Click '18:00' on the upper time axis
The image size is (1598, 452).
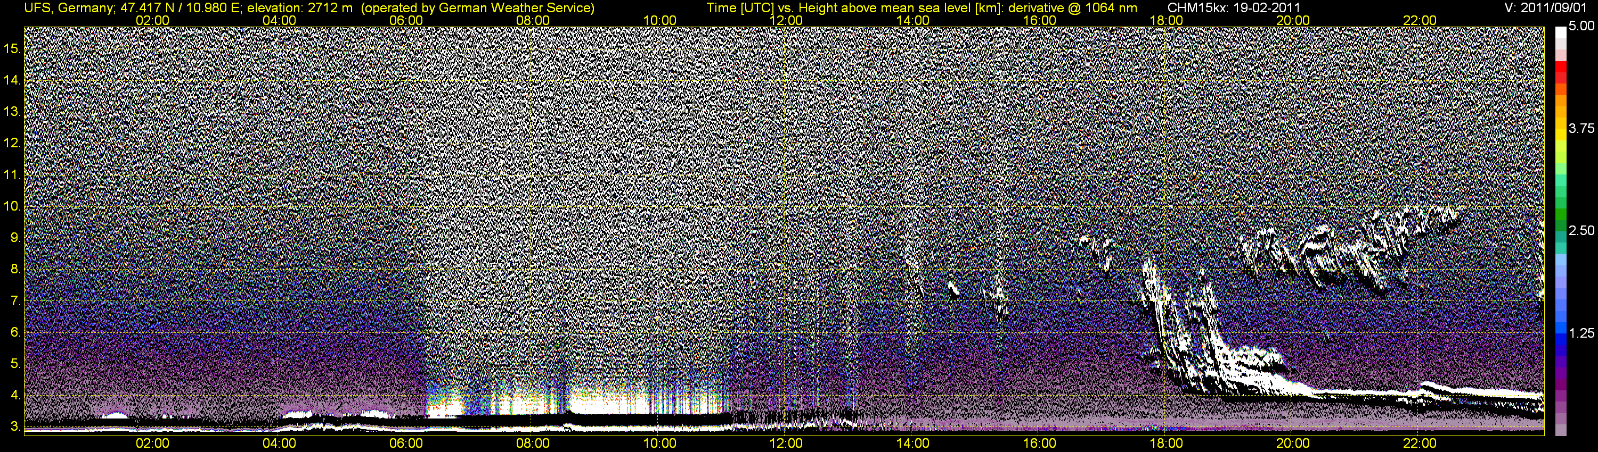click(1166, 20)
